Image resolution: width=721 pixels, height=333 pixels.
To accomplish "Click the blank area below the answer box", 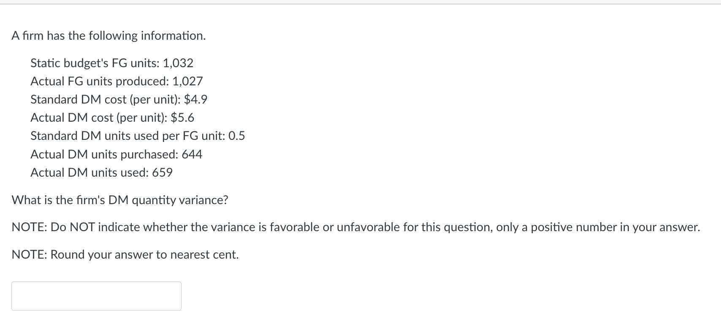I will tap(96, 323).
